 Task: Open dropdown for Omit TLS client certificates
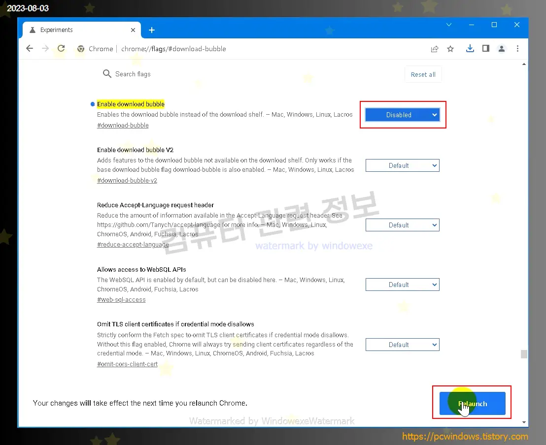402,345
